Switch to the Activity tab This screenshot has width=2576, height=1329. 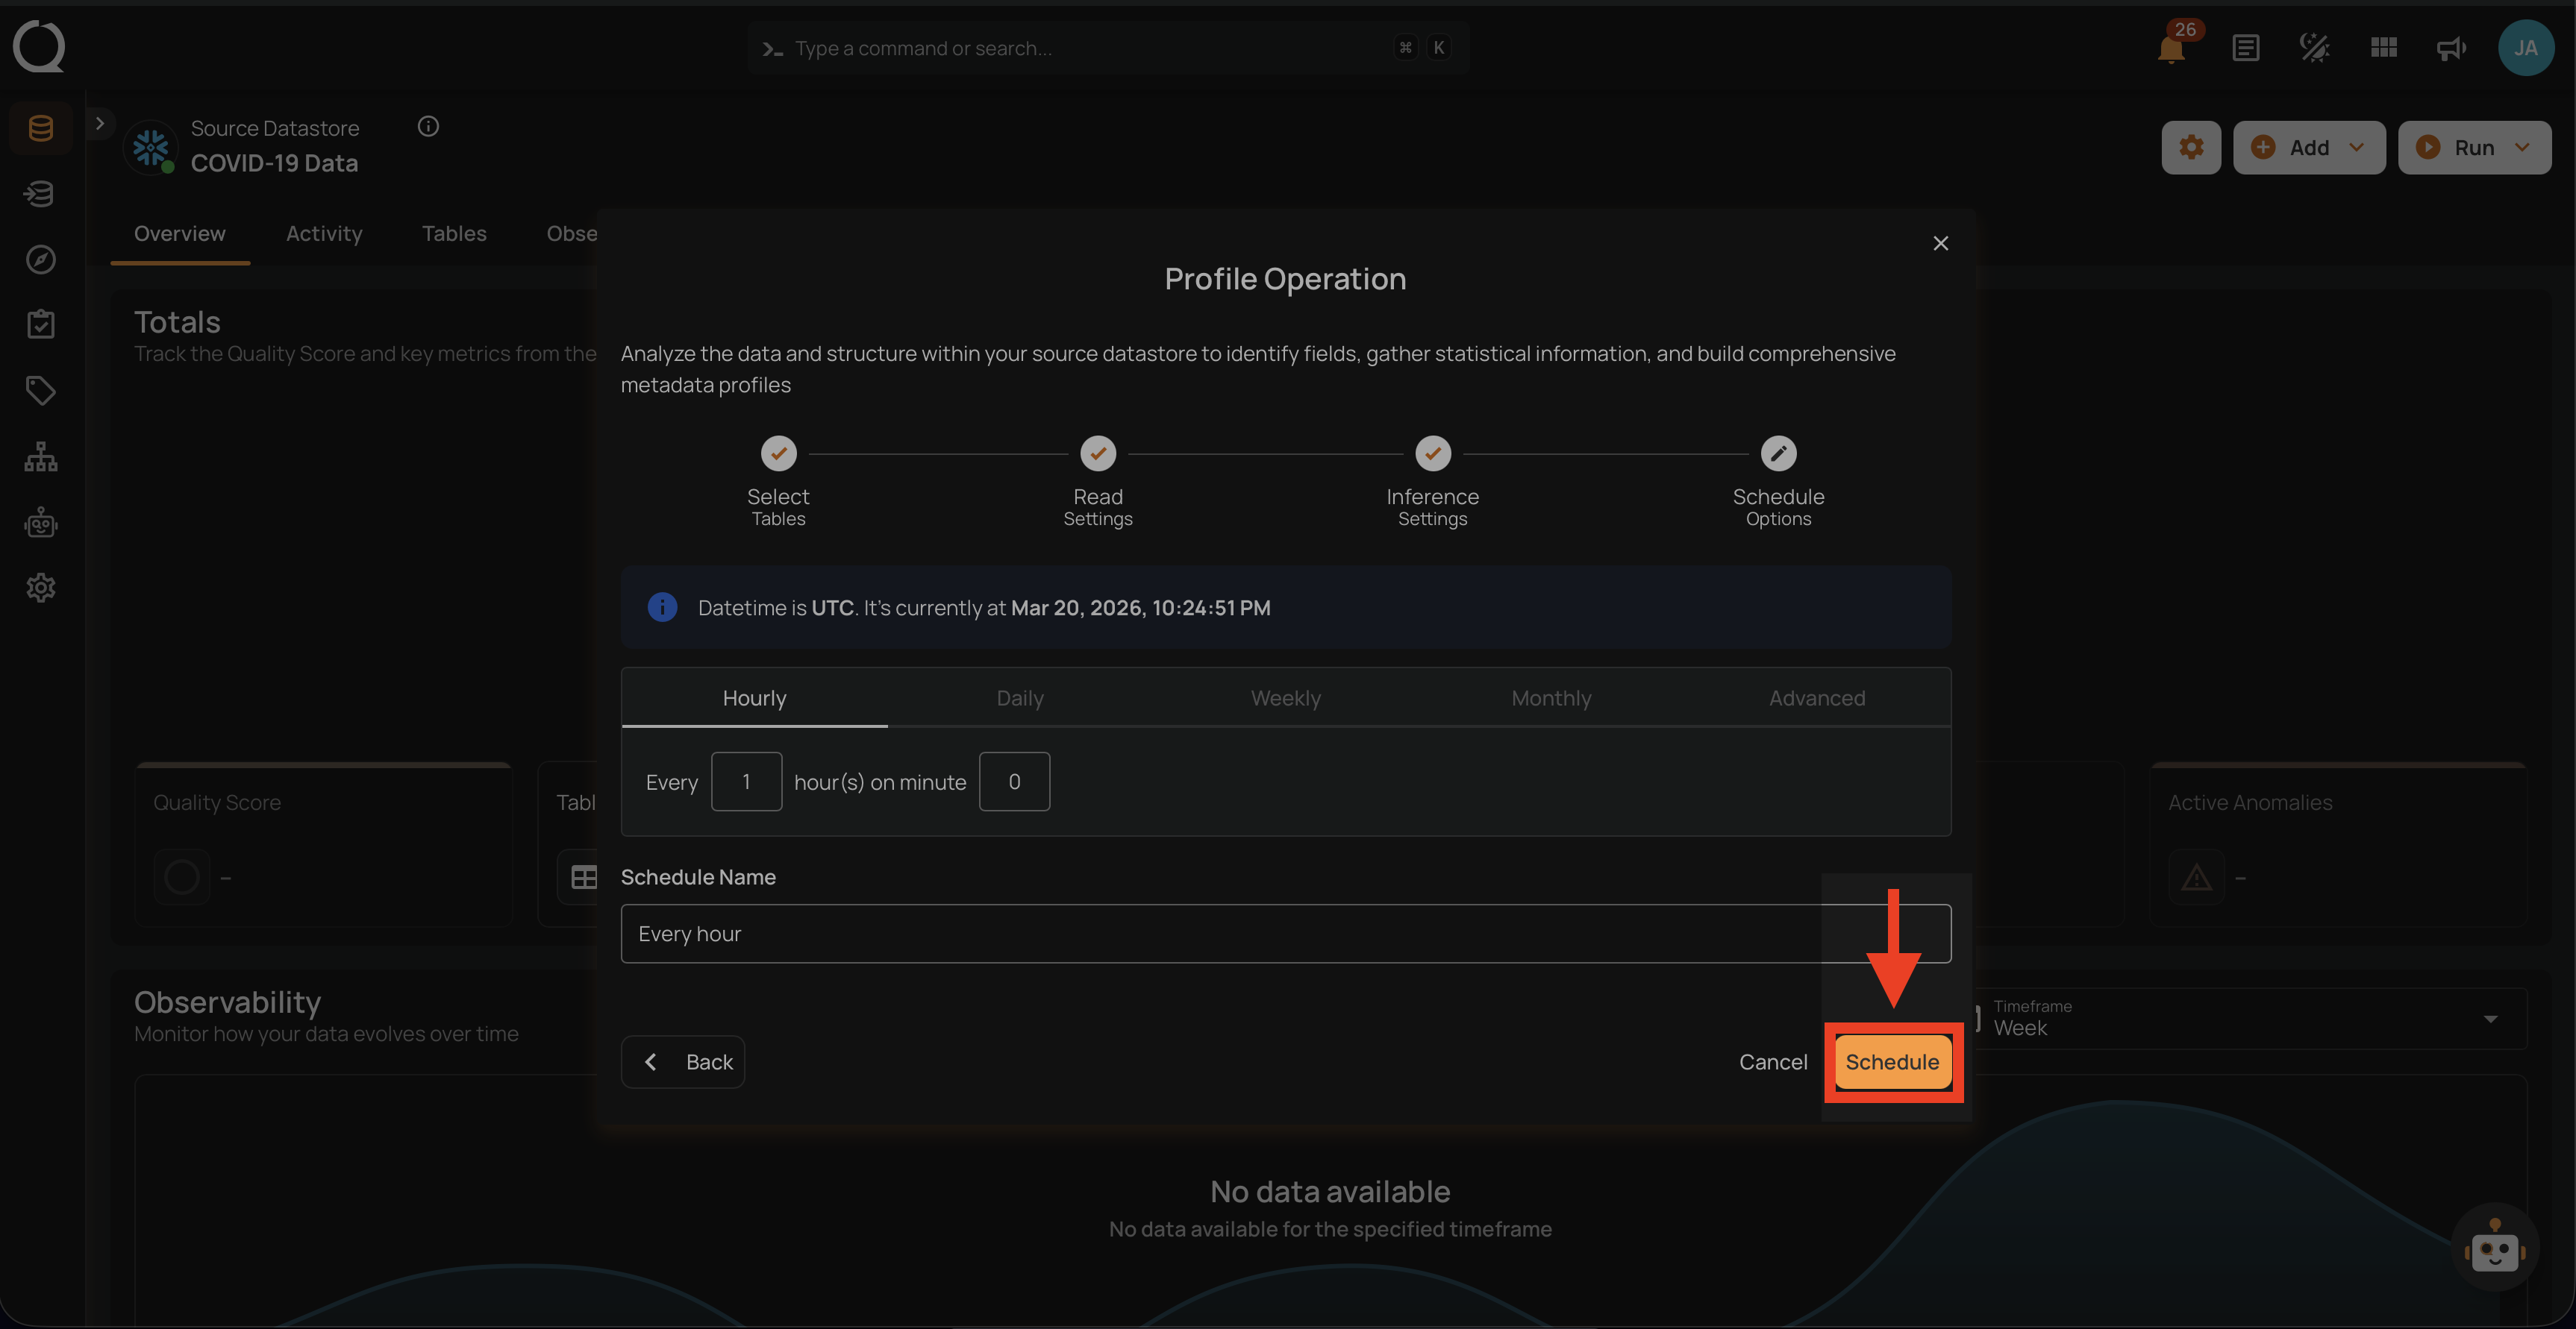point(324,233)
